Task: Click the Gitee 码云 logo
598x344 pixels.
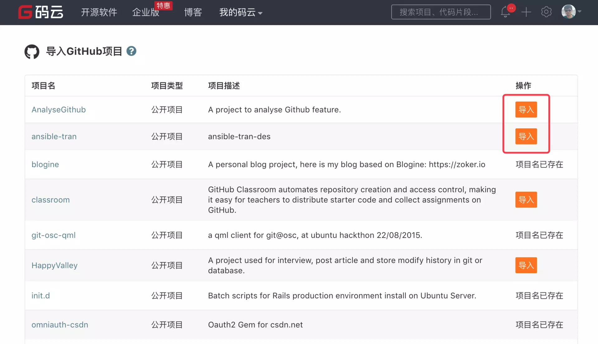Action: pyautogui.click(x=40, y=12)
